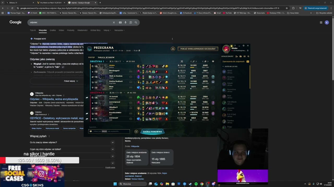This screenshot has width=334, height=187.
Task: Open the browser tab list dropdown
Action: click(3, 3)
